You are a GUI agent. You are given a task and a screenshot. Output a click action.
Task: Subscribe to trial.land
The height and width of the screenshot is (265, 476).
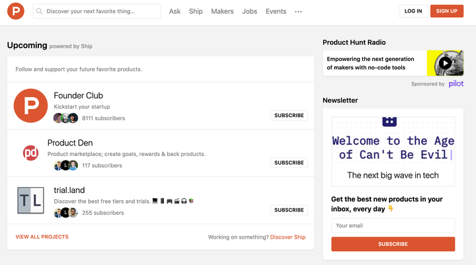289,210
